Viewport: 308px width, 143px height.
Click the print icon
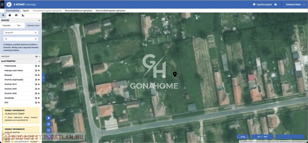click(16, 15)
